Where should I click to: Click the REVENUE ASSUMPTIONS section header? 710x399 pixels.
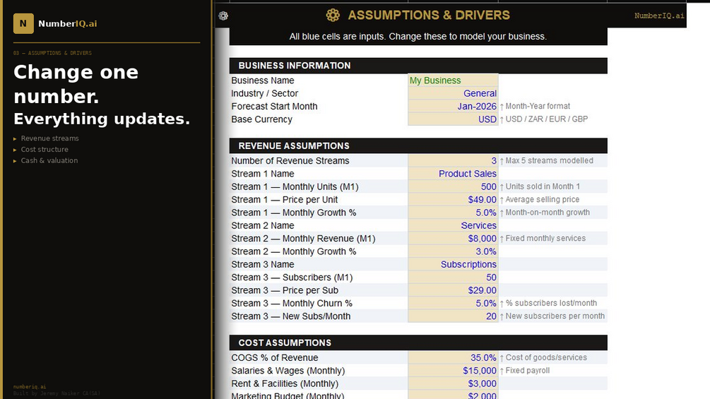[x=418, y=145]
